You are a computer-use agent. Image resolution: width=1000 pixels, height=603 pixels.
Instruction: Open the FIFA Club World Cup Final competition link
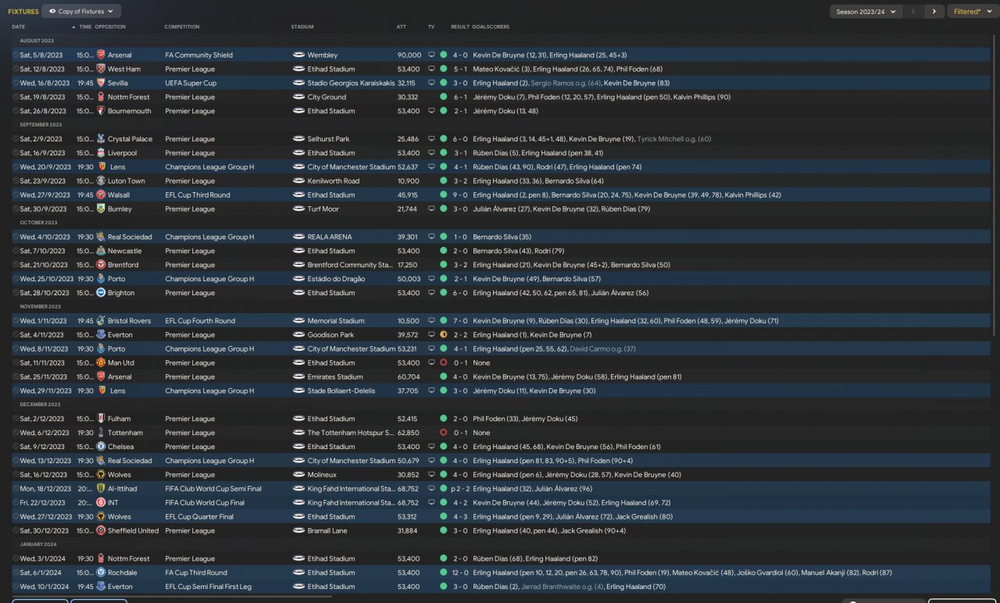coord(205,503)
